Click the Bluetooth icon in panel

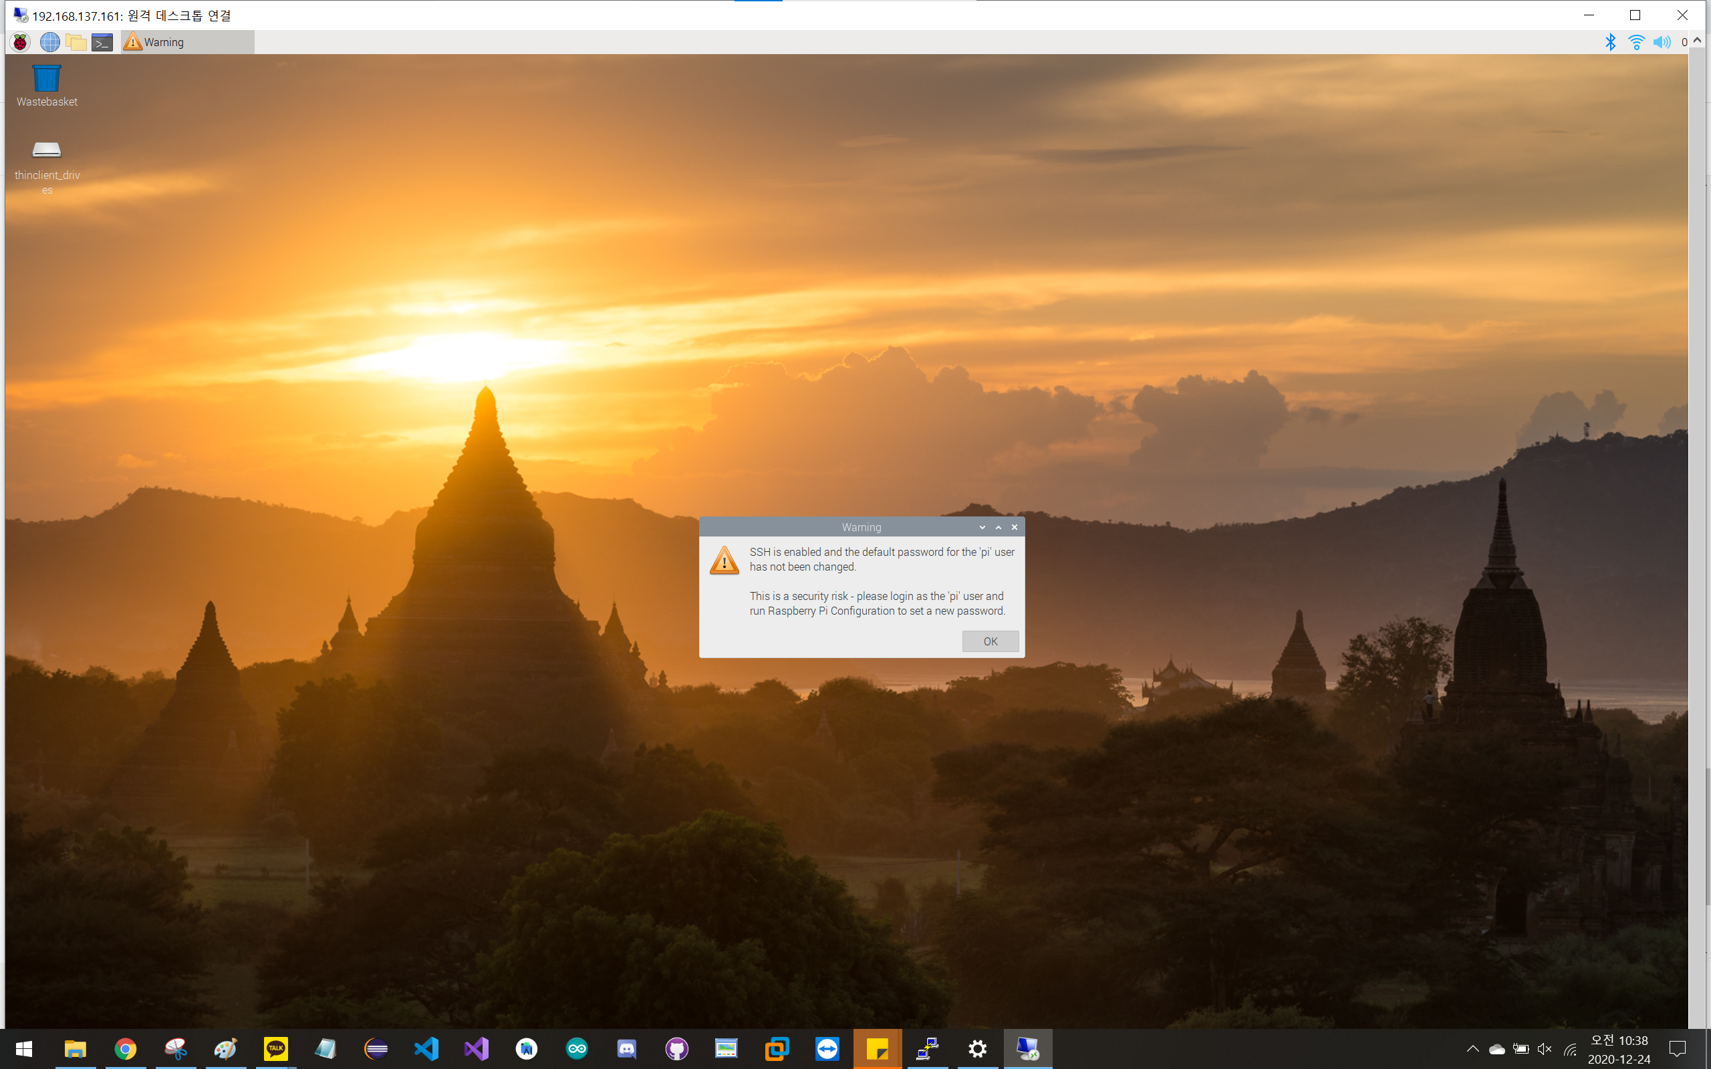point(1610,42)
